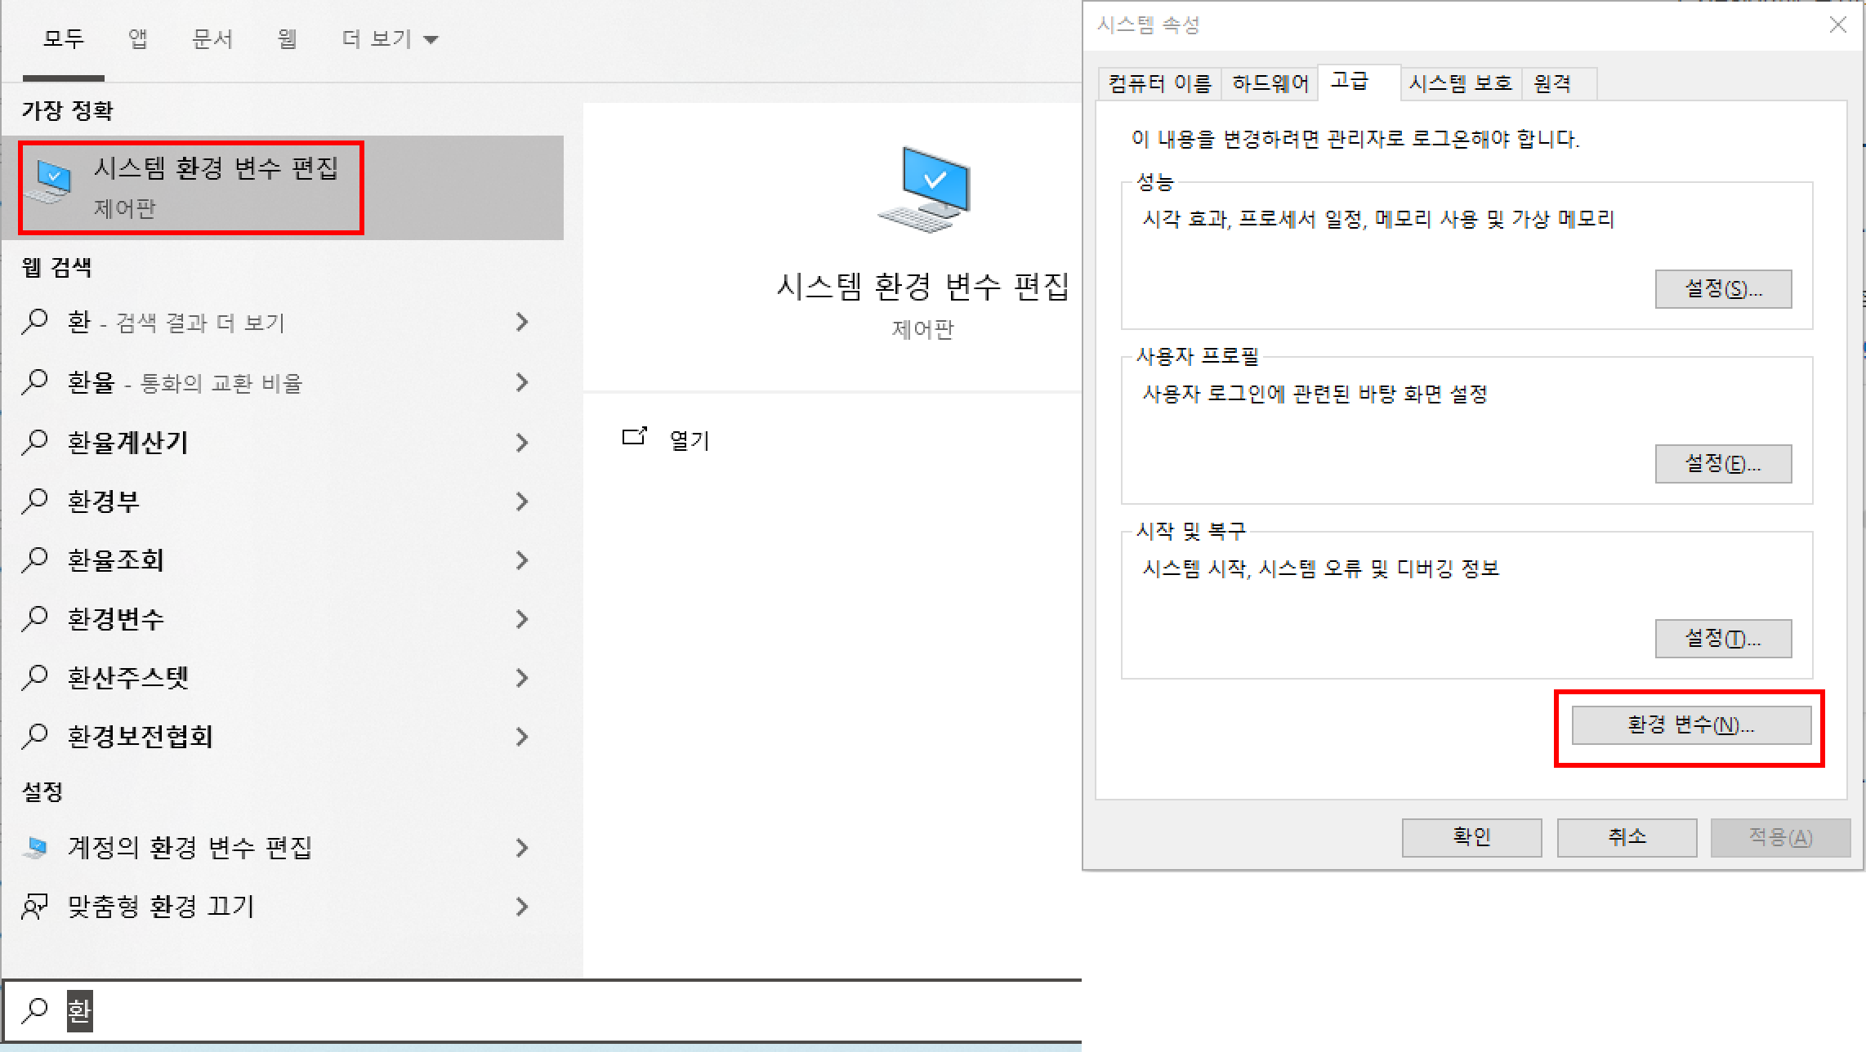Click the 맞춤형 환경 끄기 person icon
Image resolution: width=1866 pixels, height=1052 pixels.
tap(35, 907)
